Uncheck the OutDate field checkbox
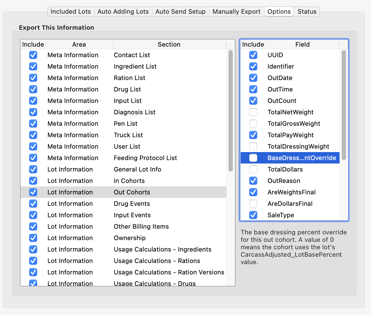The image size is (371, 315). (x=253, y=78)
